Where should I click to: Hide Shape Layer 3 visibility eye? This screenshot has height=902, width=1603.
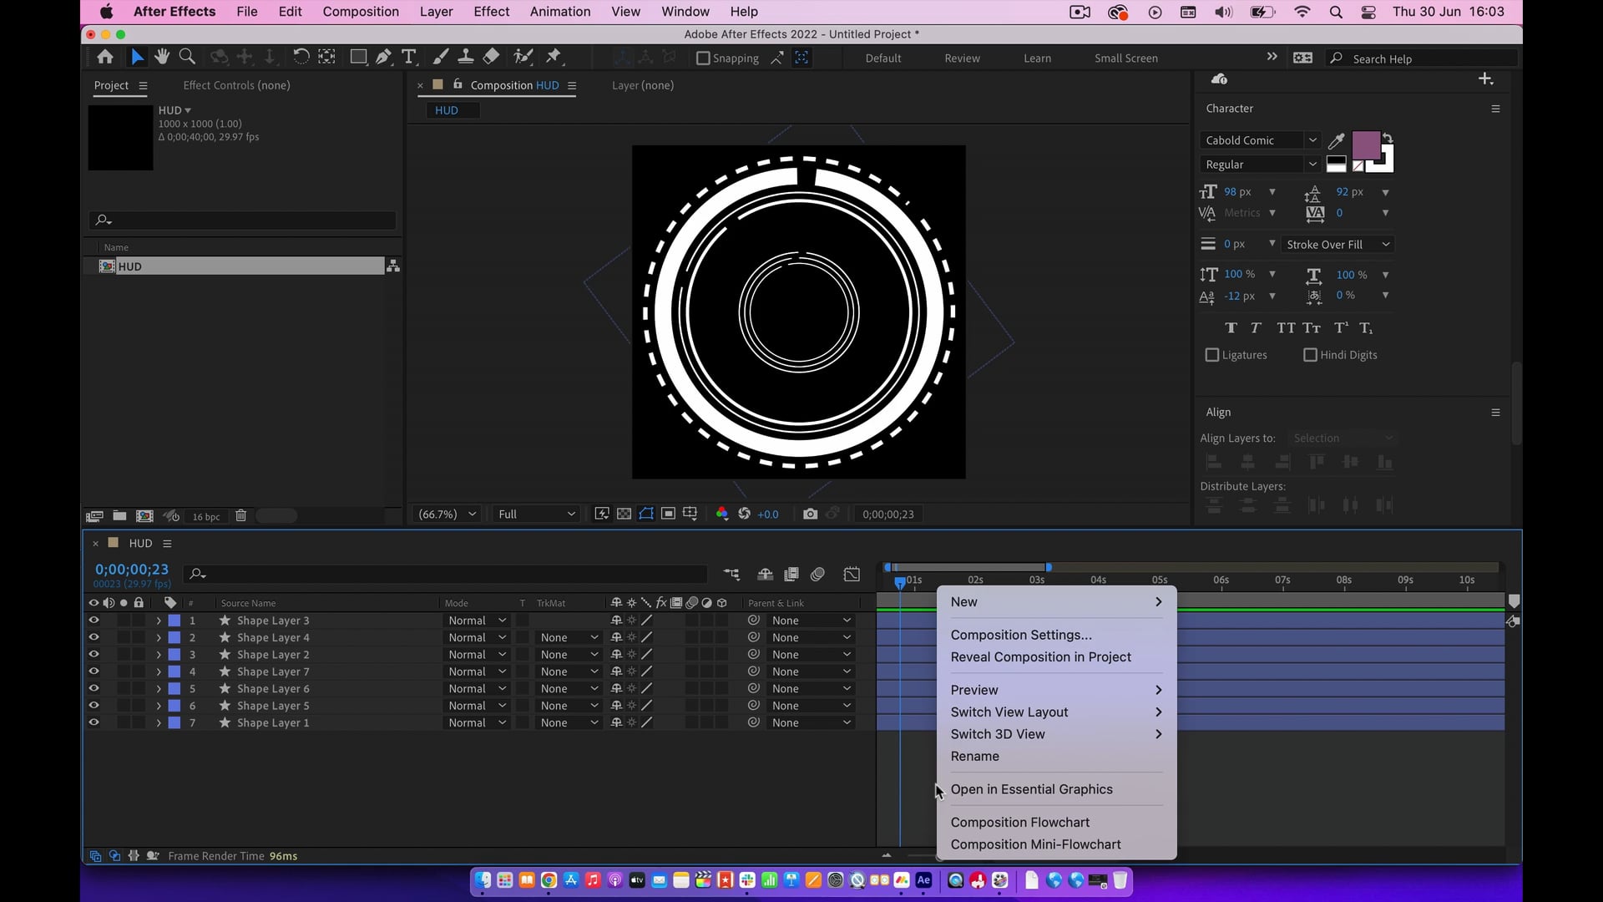coord(94,621)
